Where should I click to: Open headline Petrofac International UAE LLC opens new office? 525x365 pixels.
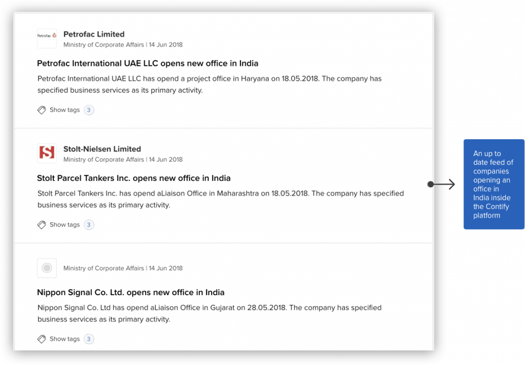(148, 63)
